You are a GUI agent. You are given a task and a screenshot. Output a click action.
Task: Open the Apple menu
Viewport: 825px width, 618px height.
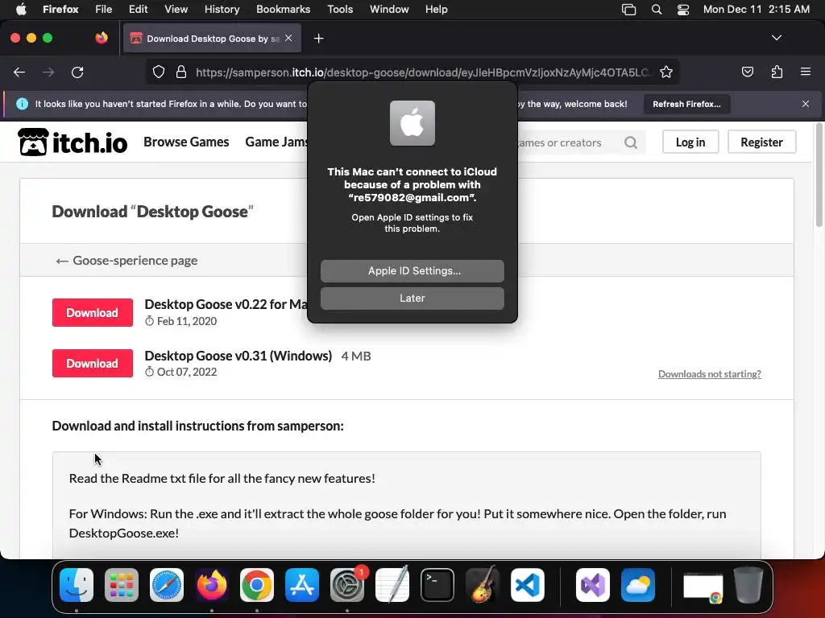21,10
